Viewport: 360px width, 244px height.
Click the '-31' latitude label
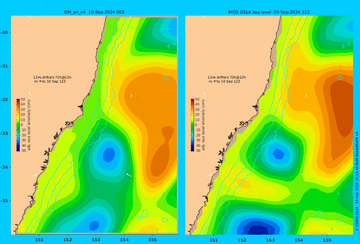(x=4, y=66)
